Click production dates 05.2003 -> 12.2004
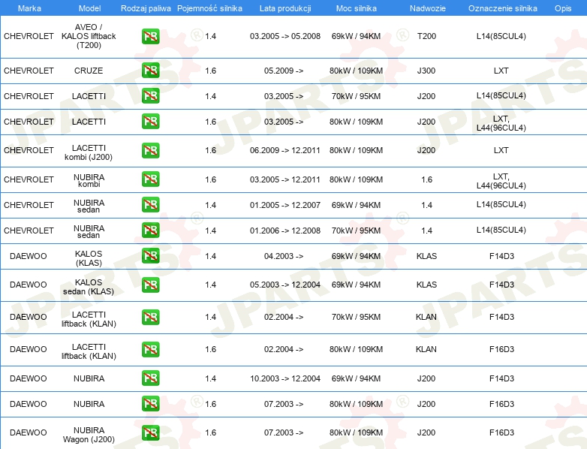 [x=285, y=285]
